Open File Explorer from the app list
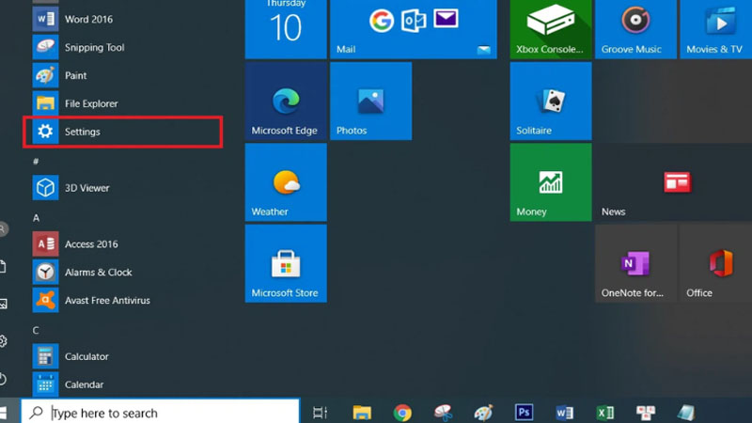The width and height of the screenshot is (752, 423). click(x=126, y=103)
